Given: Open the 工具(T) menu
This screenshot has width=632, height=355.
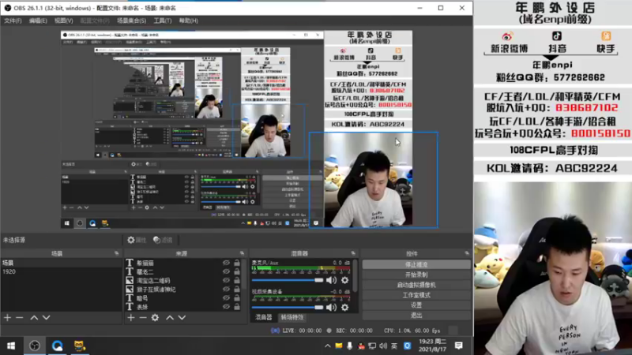Looking at the screenshot, I should click(x=163, y=21).
